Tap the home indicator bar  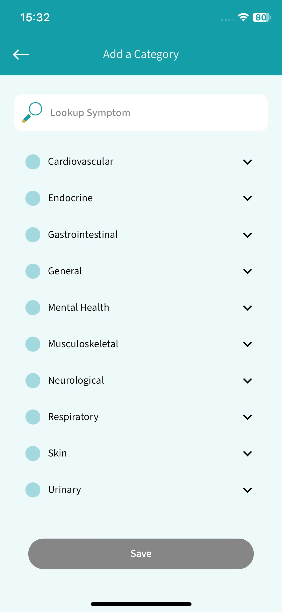point(141,604)
